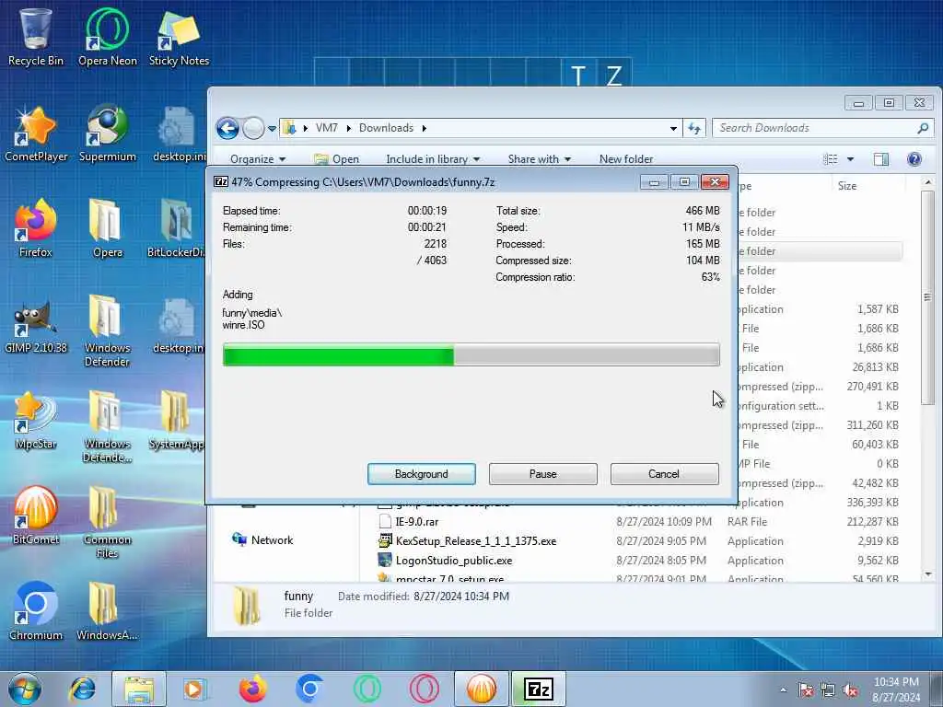Send compression to Background
Image resolution: width=943 pixels, height=707 pixels.
[422, 474]
